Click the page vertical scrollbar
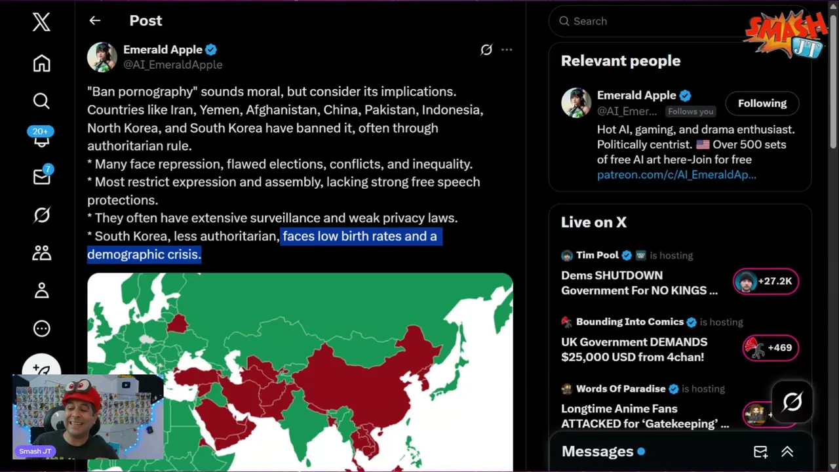 coord(833,79)
